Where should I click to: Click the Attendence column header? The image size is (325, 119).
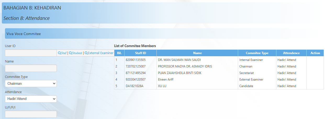point(291,53)
